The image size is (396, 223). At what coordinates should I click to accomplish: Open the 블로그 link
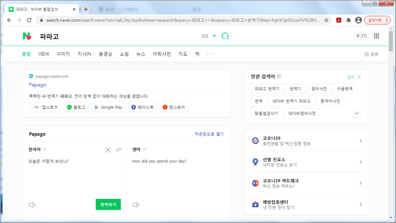pos(76,107)
